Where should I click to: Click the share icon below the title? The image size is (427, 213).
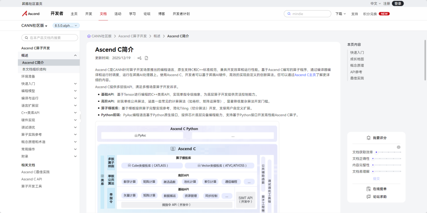pyautogui.click(x=140, y=58)
